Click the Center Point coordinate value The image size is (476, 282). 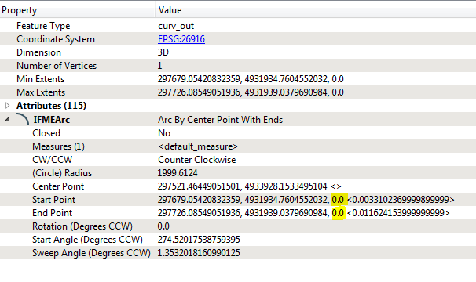pyautogui.click(x=242, y=186)
